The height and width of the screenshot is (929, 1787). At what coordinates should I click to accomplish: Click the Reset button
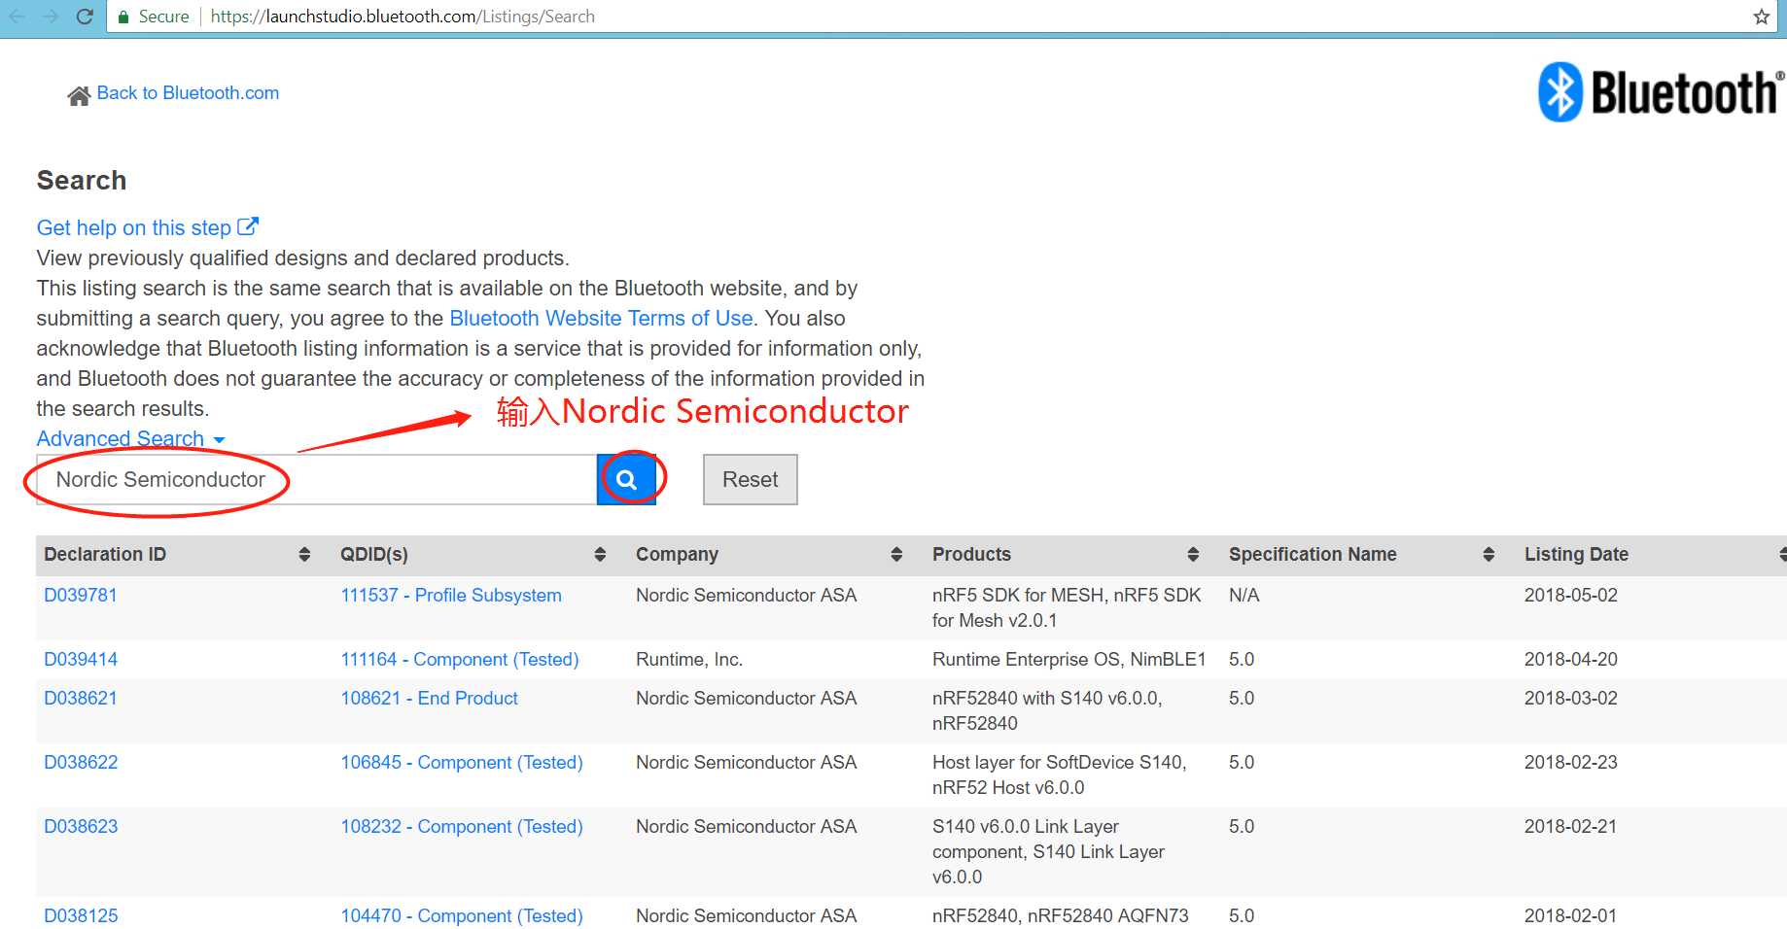coord(751,479)
